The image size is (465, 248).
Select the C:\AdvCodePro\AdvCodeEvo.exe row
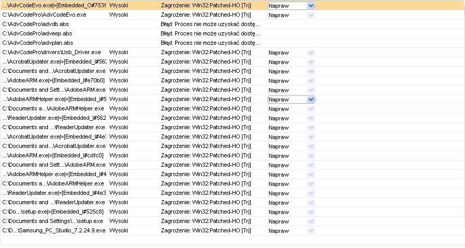[x=232, y=15]
